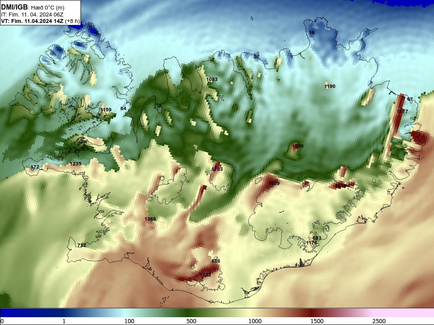Select the 1530 height label
This screenshot has height=325, width=434.
(298, 146)
